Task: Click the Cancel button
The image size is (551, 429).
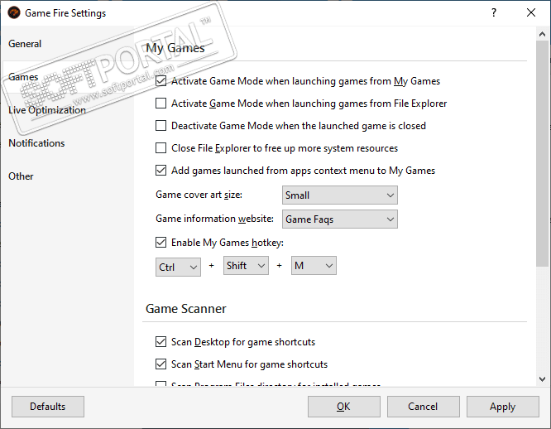Action: [424, 407]
